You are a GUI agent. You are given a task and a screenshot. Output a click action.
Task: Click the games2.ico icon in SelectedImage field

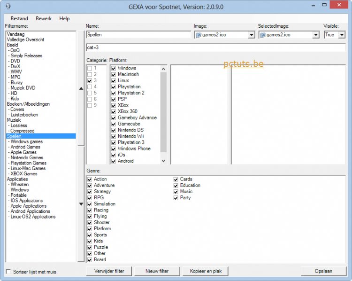click(x=262, y=35)
